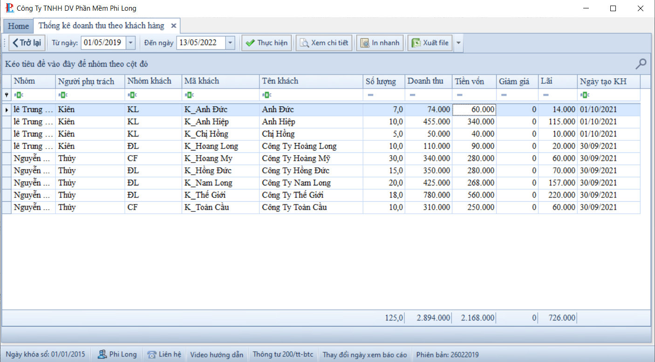
Task: Open the Từ ngày date dropdown
Action: (x=130, y=43)
